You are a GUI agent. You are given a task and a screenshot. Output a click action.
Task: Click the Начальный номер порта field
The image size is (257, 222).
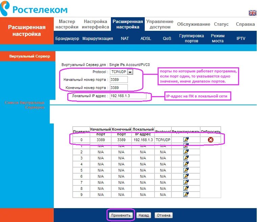pos(119,80)
